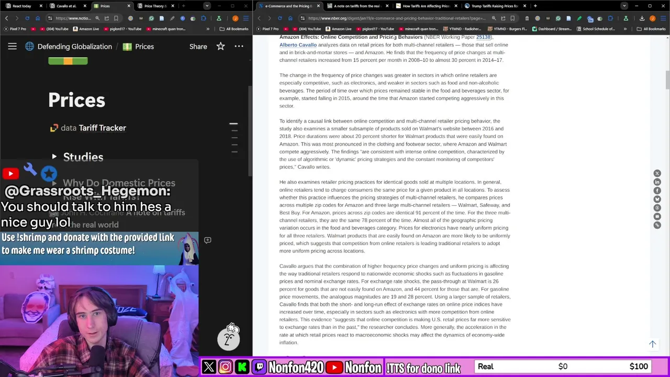Open NBER Working Paper 25138 link
This screenshot has height=377, width=670.
(x=483, y=37)
